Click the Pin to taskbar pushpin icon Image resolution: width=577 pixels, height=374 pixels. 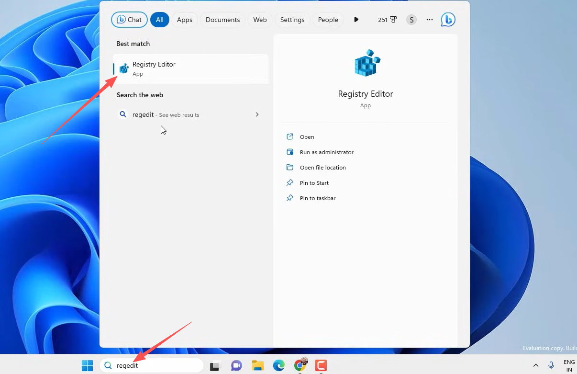pos(289,198)
